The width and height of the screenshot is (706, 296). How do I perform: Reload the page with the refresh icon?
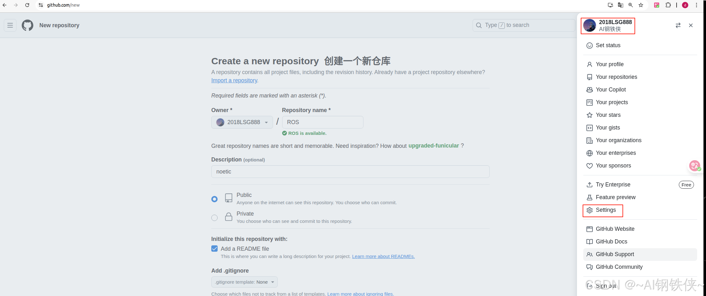(27, 5)
